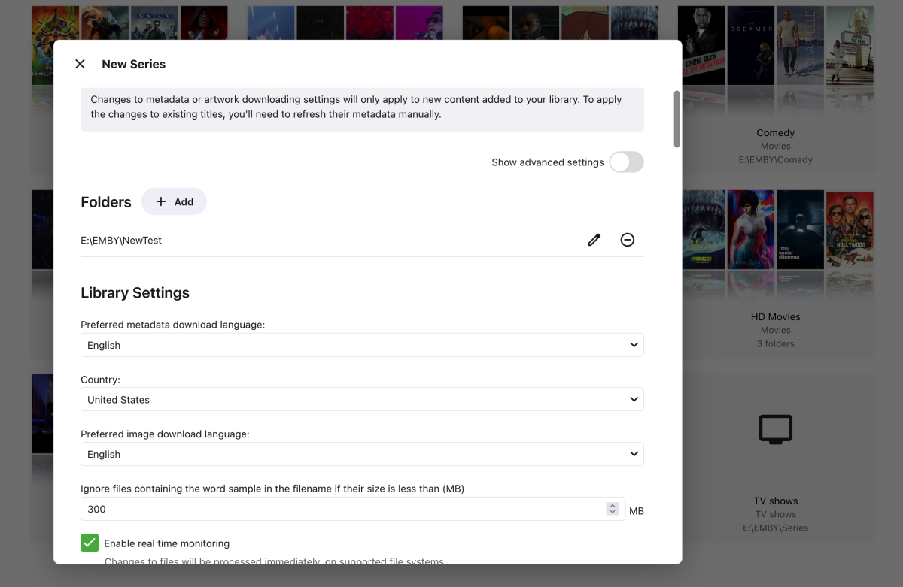Open the Preferred metadata download language dropdown
This screenshot has width=903, height=587.
361,344
